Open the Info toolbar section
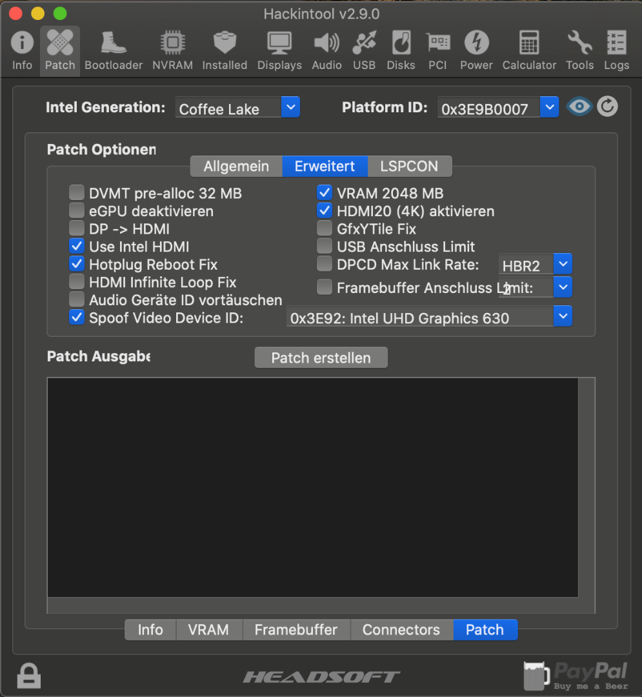642x697 pixels. click(x=22, y=50)
